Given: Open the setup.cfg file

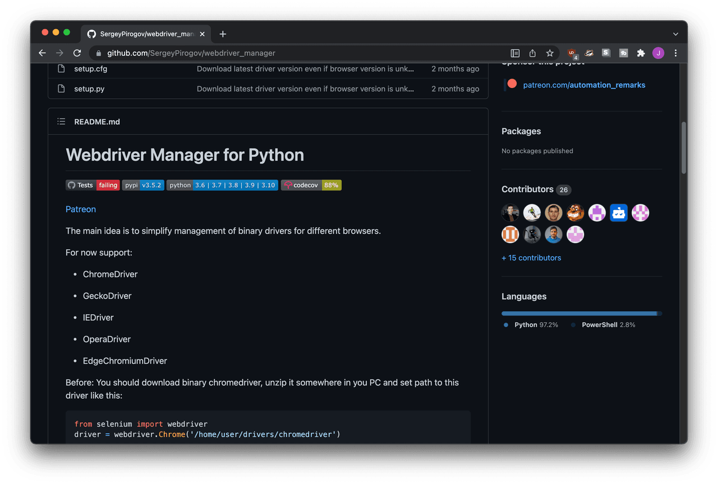Looking at the screenshot, I should click(90, 69).
